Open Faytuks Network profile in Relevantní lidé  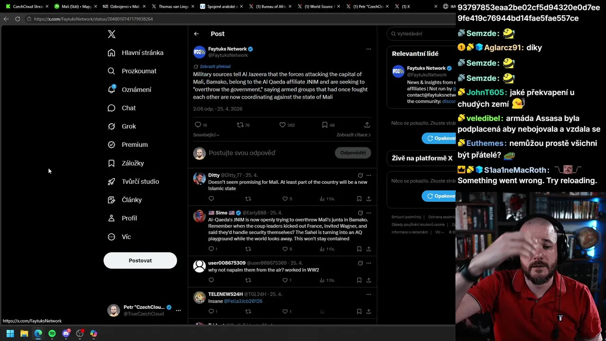tap(426, 68)
